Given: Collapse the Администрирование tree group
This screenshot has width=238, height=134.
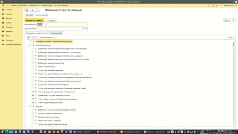Looking at the screenshot, I should (x=28, y=45).
